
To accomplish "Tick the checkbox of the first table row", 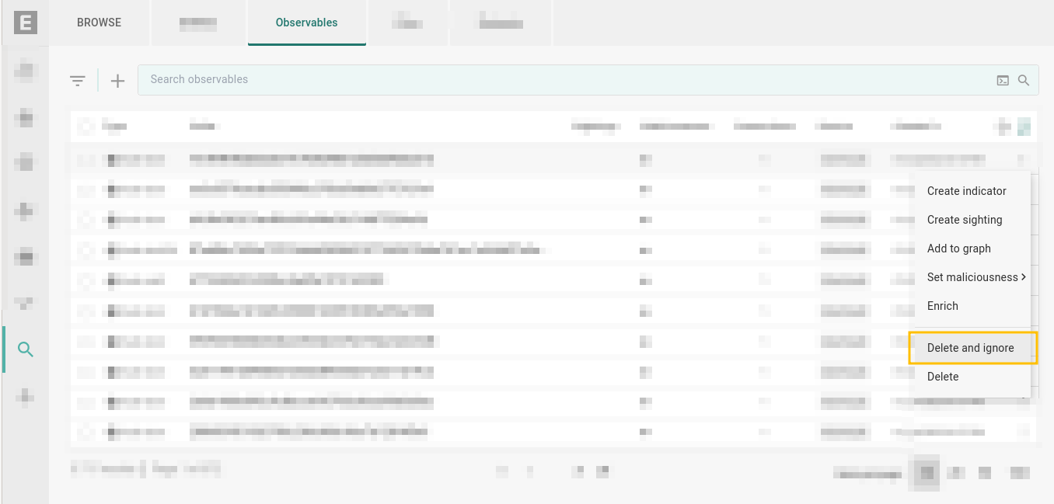I will 86,160.
